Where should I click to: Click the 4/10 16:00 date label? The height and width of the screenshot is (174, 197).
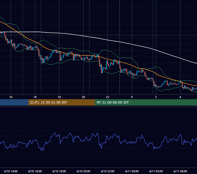(x=35, y=171)
